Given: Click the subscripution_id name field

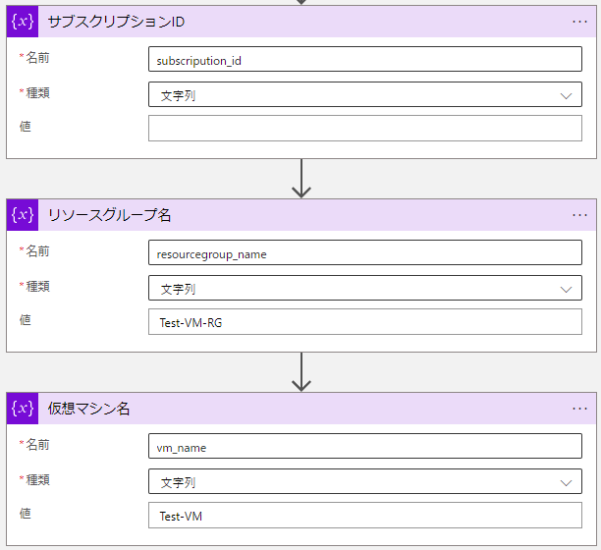Looking at the screenshot, I should (x=365, y=59).
